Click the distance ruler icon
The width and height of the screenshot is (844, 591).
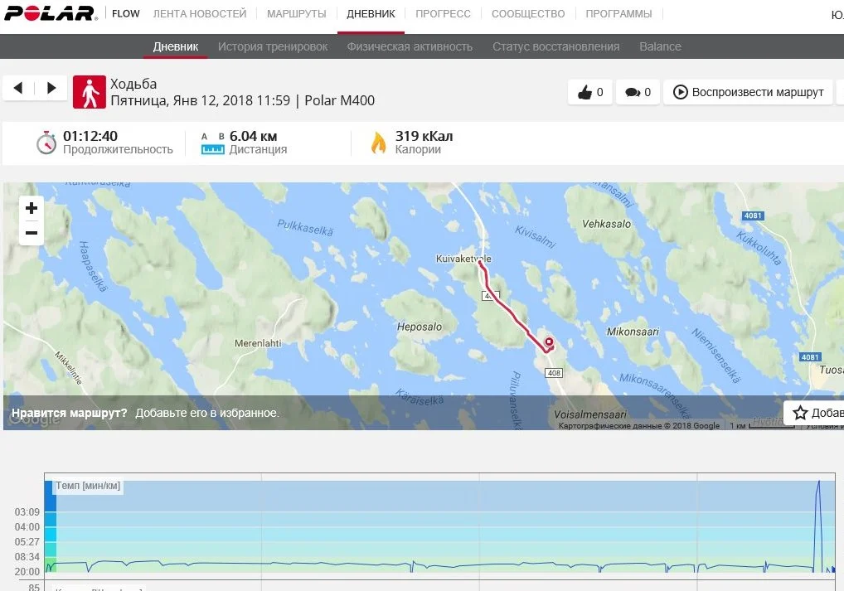point(212,143)
